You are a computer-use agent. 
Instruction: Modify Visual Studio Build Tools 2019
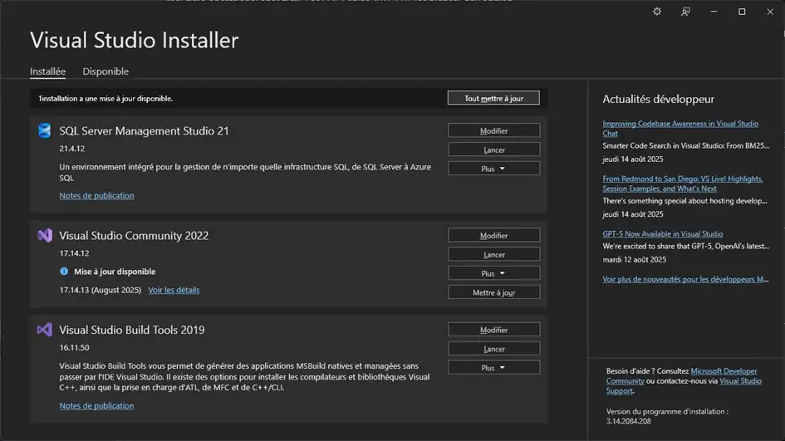[494, 330]
